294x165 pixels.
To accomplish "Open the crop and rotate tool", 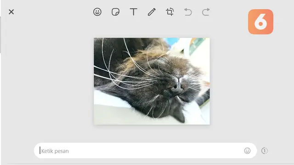I will (x=170, y=12).
